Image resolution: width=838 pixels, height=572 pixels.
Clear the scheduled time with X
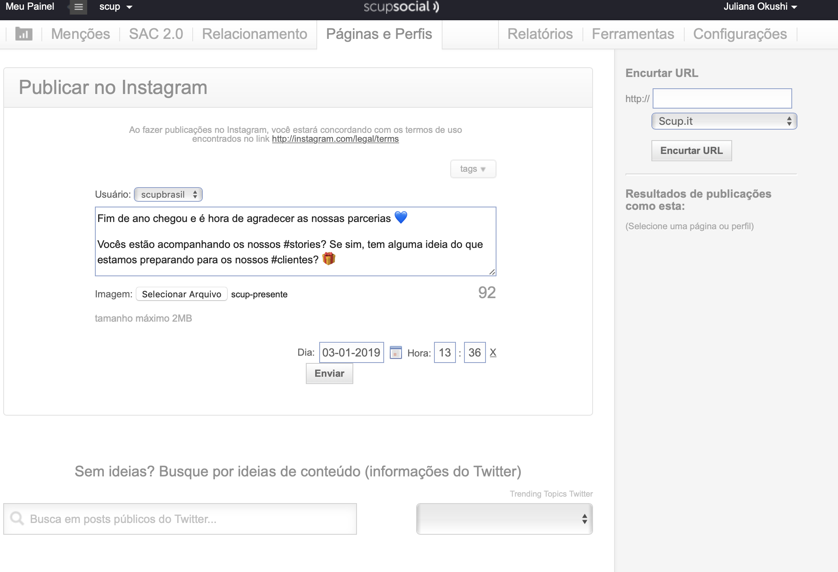pos(493,352)
